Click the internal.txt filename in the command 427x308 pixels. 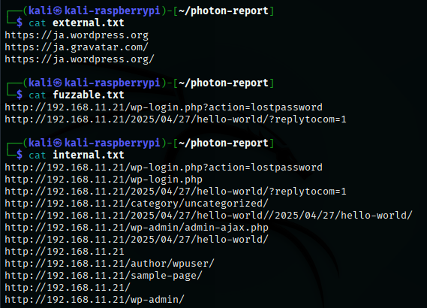pyautogui.click(x=89, y=155)
